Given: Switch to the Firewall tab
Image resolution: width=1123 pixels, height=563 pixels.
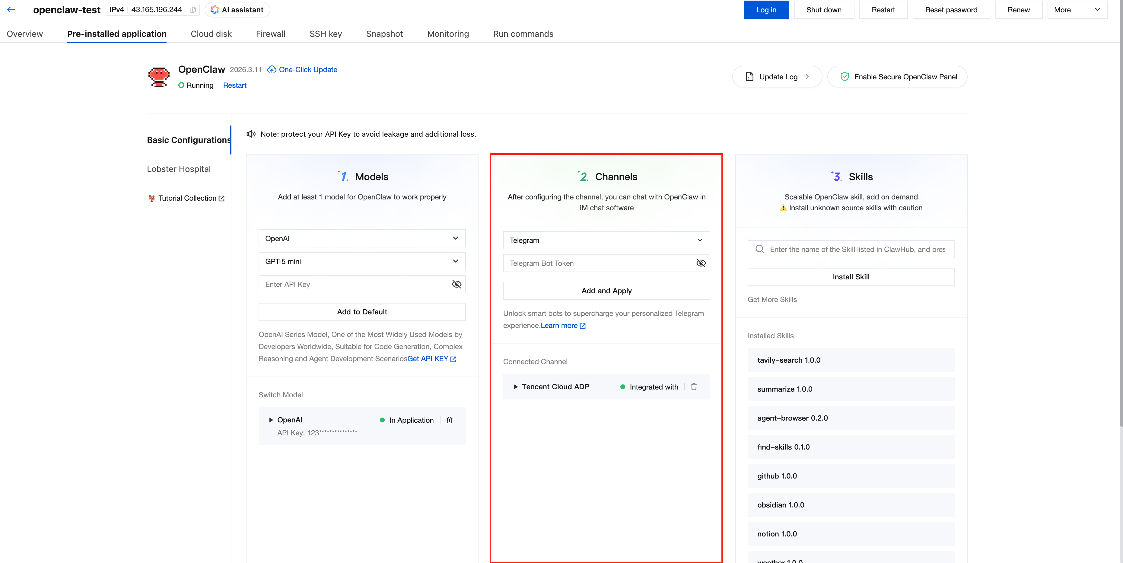Looking at the screenshot, I should [x=270, y=34].
